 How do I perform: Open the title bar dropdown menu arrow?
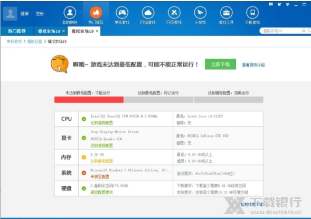pyautogui.click(x=288, y=4)
